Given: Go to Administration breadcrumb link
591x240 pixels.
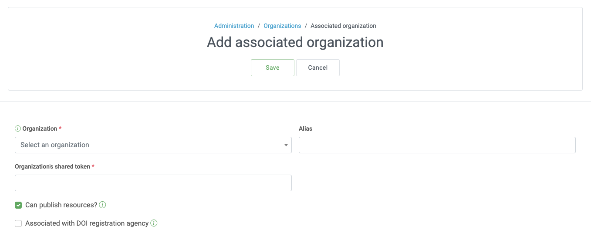Looking at the screenshot, I should [x=234, y=26].
